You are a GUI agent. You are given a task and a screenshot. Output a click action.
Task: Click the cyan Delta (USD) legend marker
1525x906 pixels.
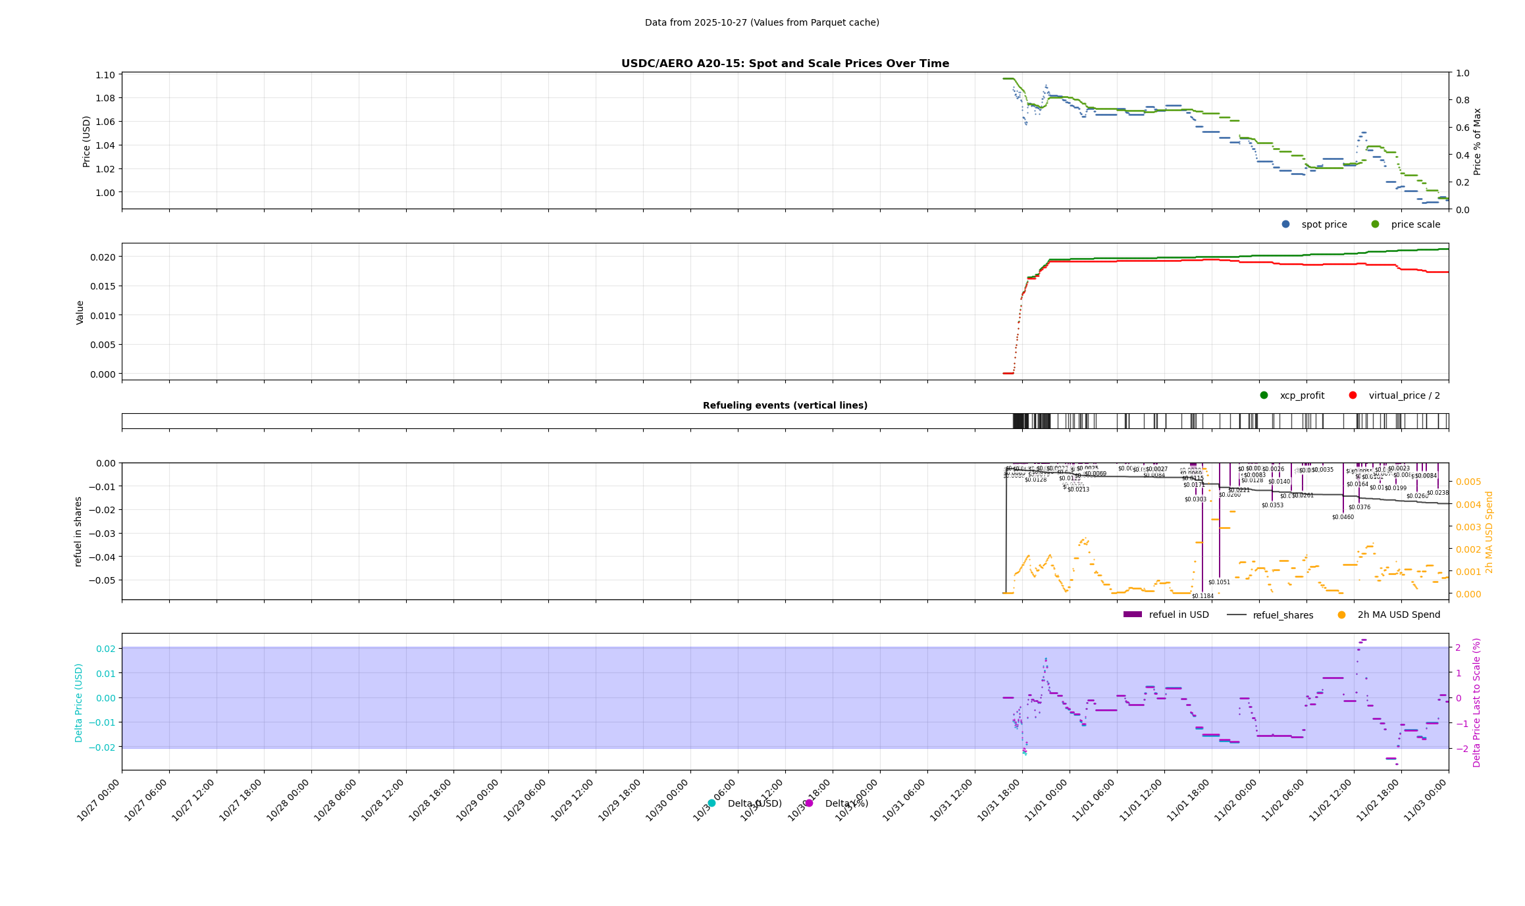[711, 803]
